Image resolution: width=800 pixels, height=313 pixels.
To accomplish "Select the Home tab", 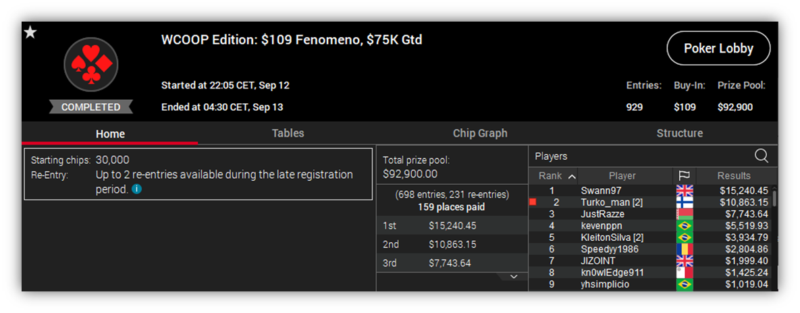I will 110,134.
